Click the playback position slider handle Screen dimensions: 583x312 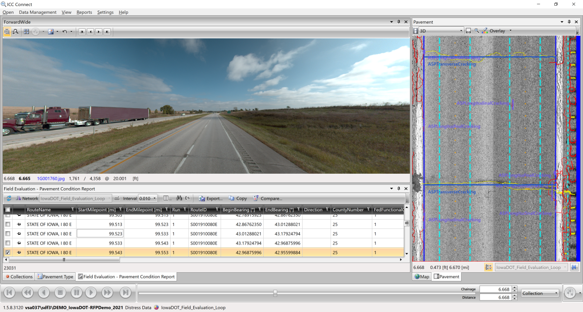click(x=275, y=293)
